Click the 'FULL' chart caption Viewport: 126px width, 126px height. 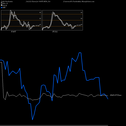point(55,32)
